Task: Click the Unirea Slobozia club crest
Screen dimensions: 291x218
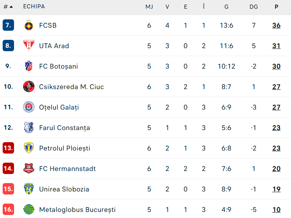Action: point(28,189)
